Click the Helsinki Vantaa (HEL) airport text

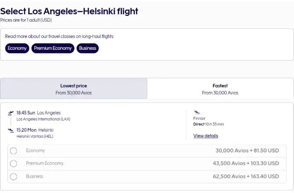pos(35,136)
